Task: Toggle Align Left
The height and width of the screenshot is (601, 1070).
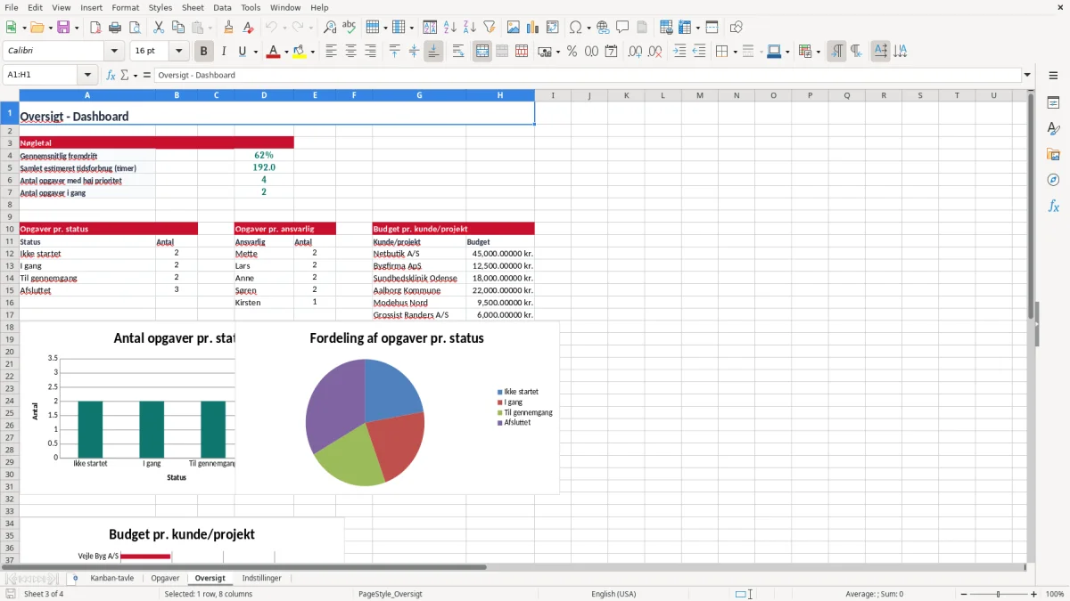Action: click(331, 52)
